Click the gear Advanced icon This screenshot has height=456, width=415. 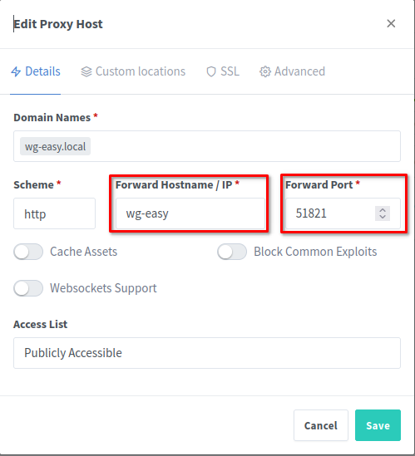click(x=265, y=71)
